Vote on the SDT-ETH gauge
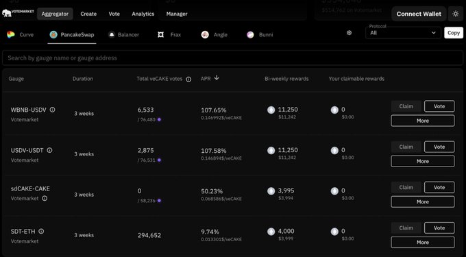 (439, 228)
